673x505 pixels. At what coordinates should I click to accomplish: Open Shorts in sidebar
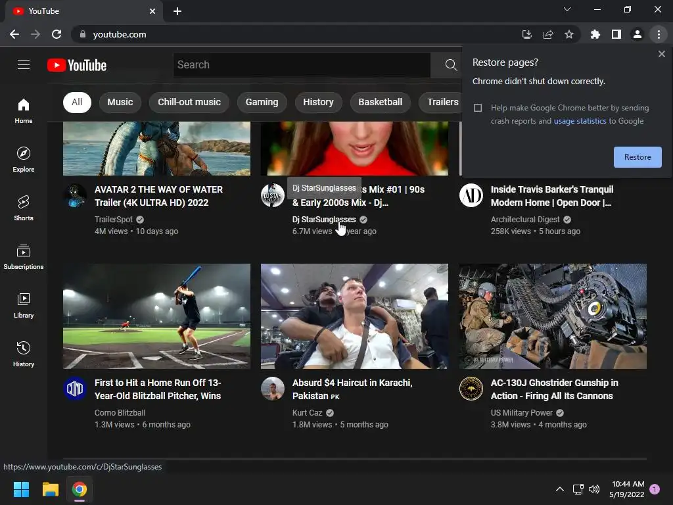point(24,208)
